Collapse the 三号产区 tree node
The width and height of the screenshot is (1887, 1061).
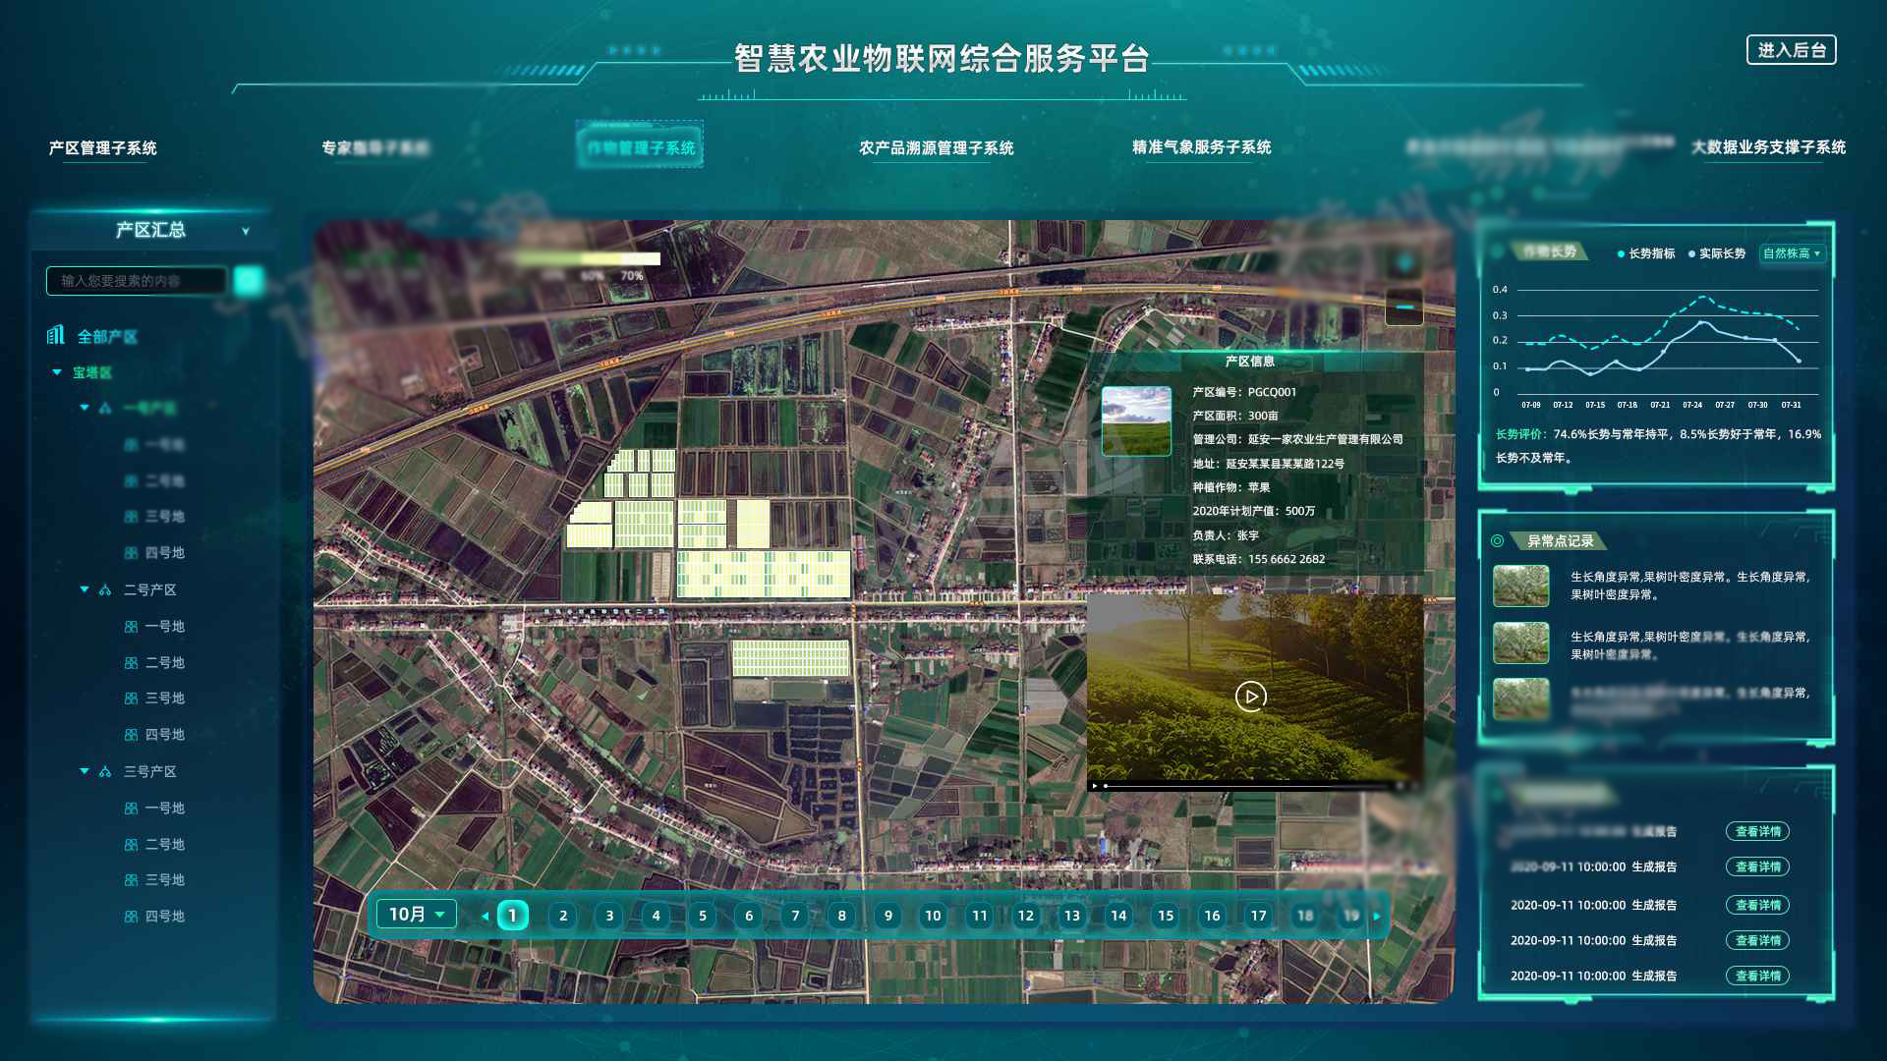pos(85,771)
